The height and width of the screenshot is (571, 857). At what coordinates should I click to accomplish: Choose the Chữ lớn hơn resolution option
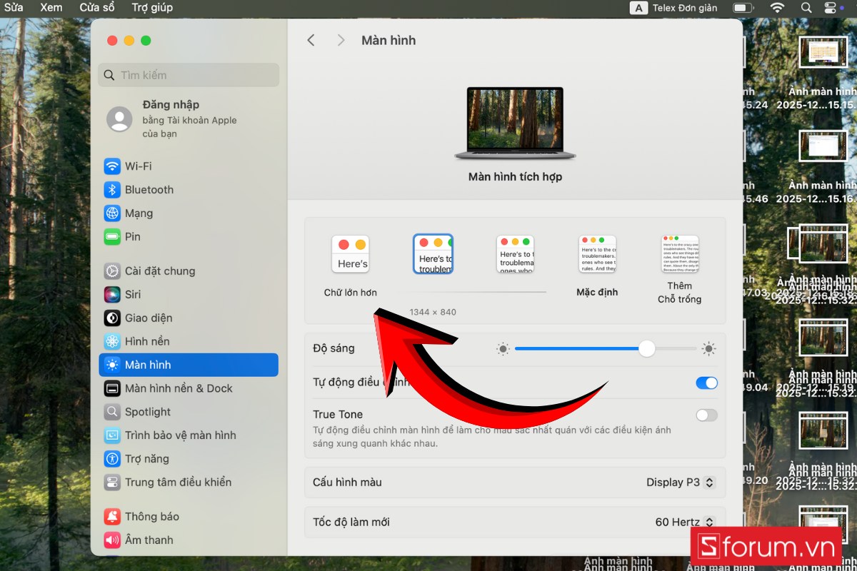tap(350, 255)
